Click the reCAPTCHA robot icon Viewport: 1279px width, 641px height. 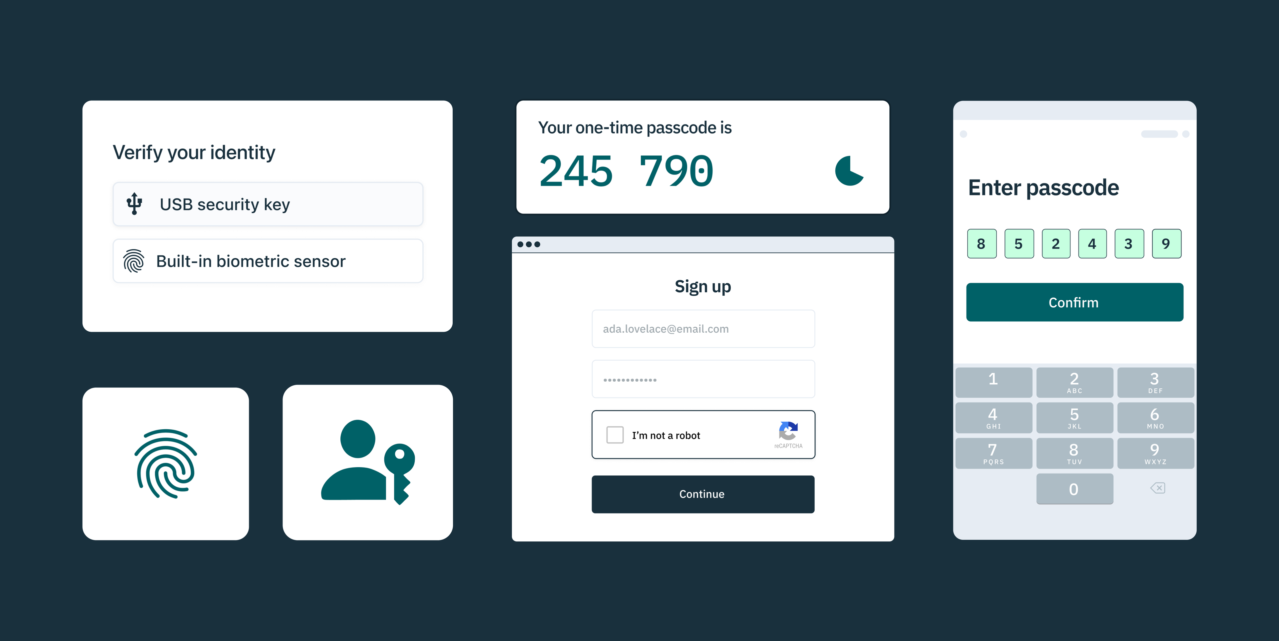tap(790, 432)
